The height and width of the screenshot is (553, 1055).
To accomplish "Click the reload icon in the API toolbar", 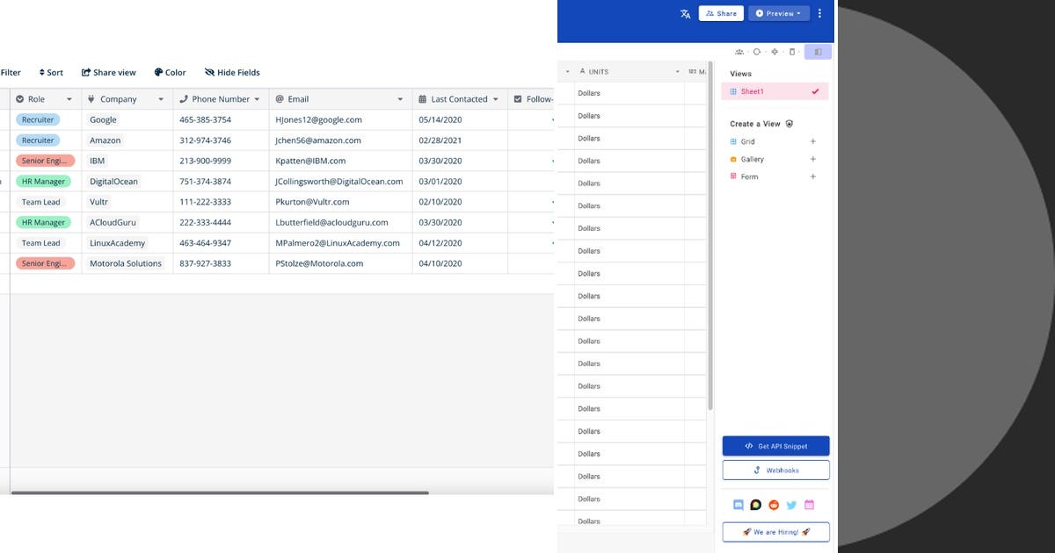I will (x=755, y=51).
